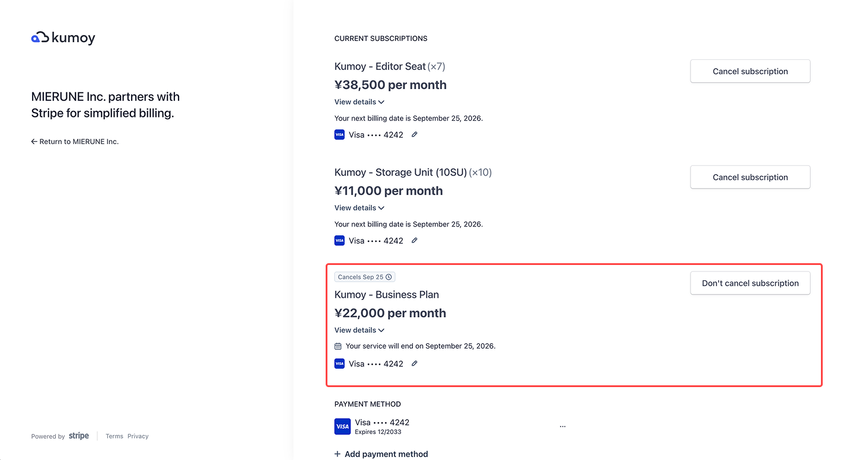Expand View details for Editor Seat
The height and width of the screenshot is (460, 850).
click(359, 102)
